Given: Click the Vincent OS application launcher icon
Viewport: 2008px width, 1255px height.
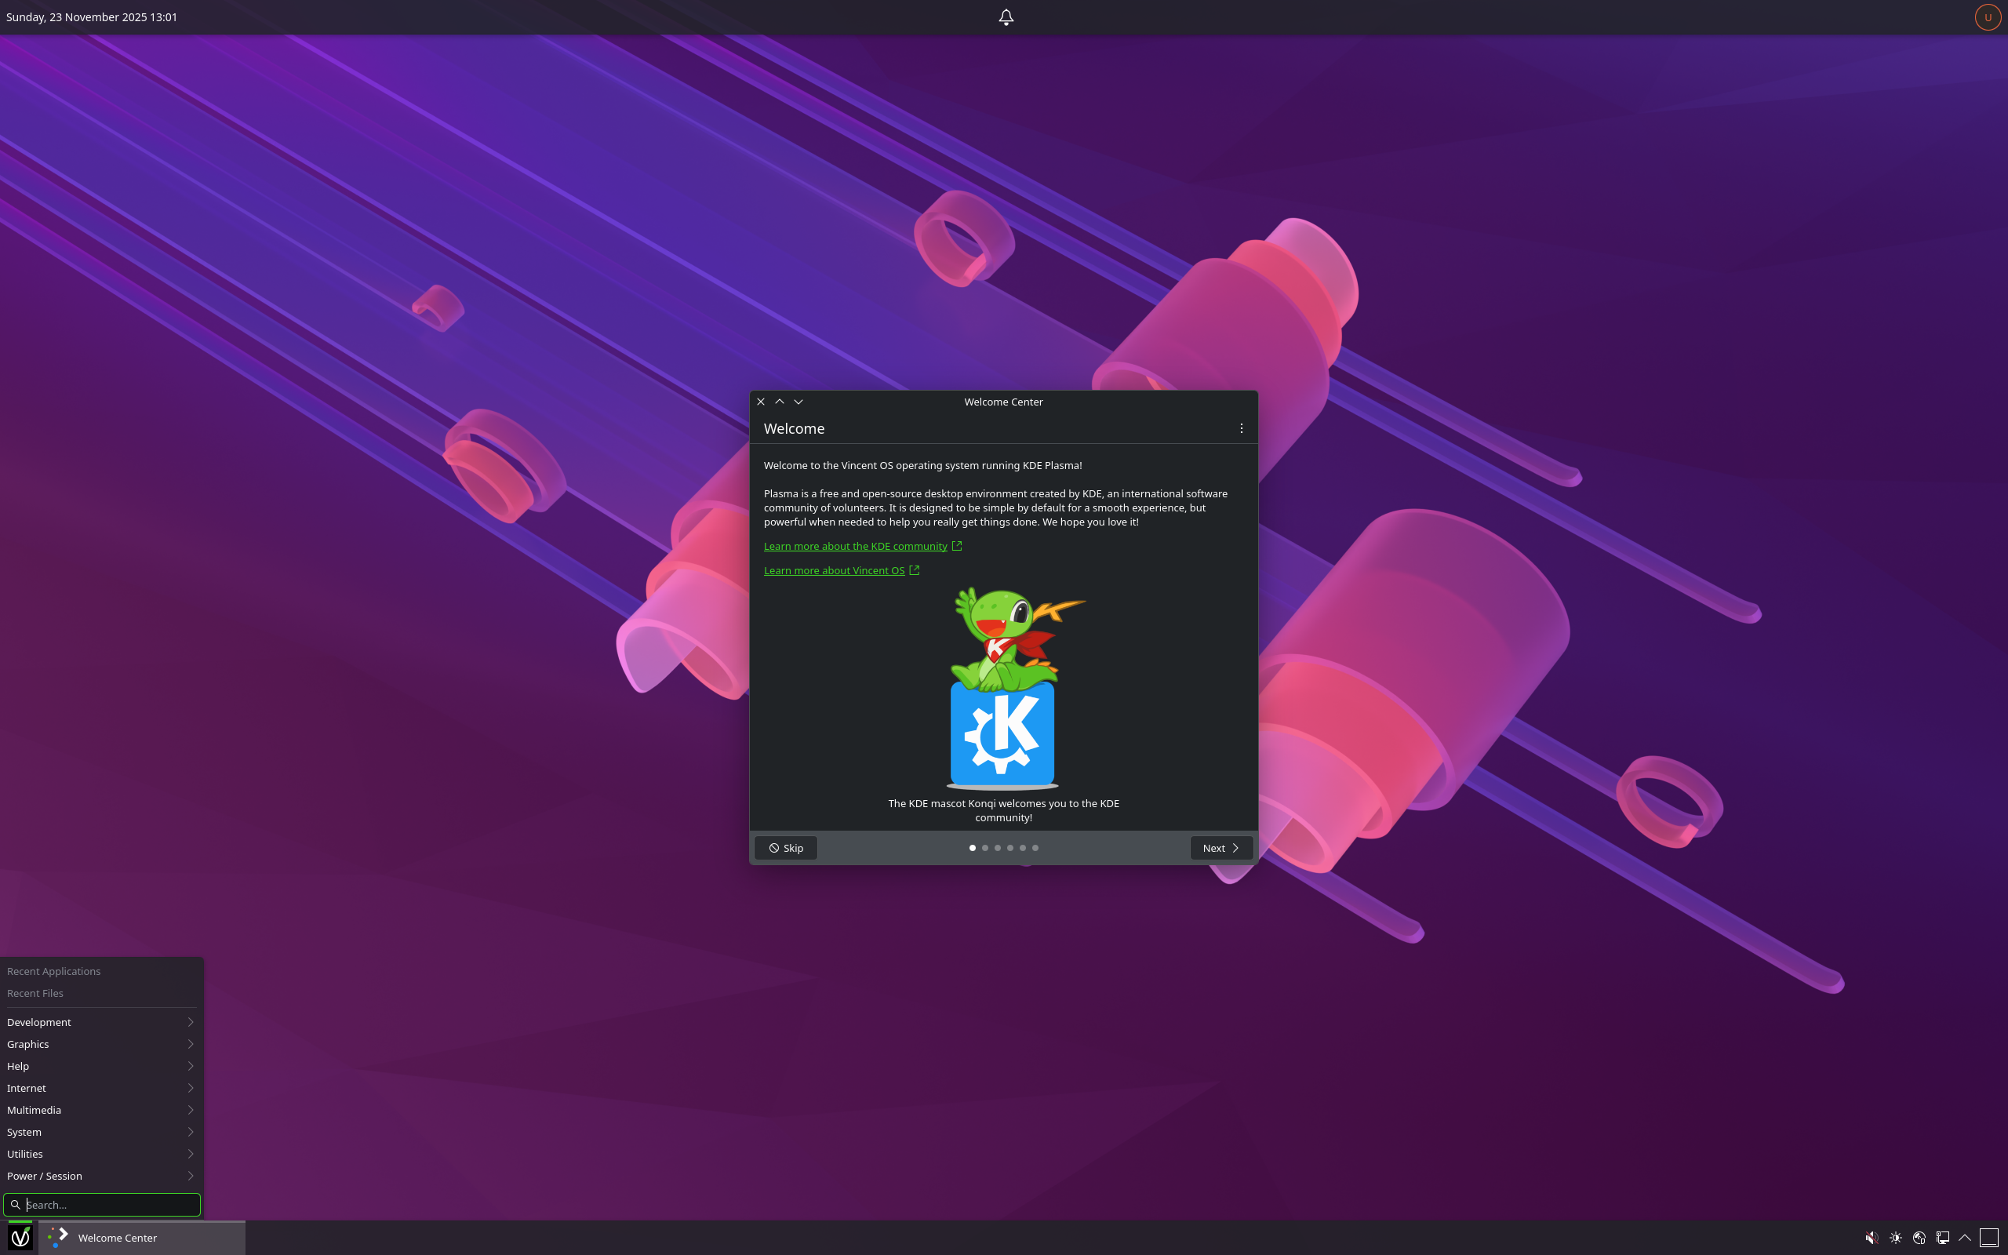Looking at the screenshot, I should tap(20, 1238).
